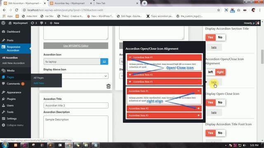Bookmark this page with star icon

pos(219,10)
